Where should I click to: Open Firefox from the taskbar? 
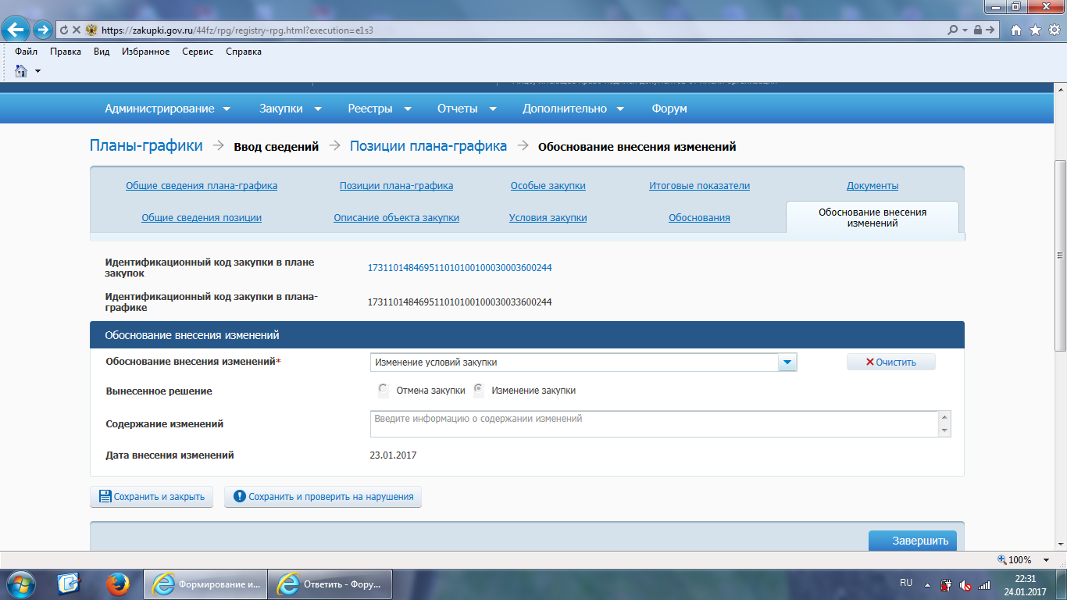pos(117,584)
